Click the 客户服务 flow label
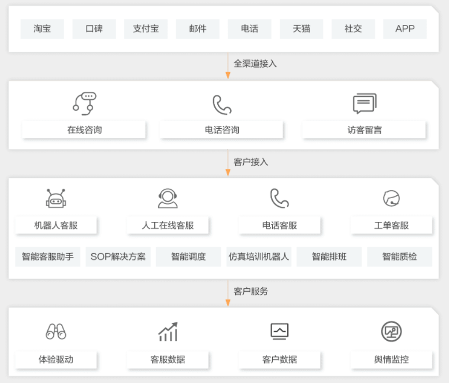Image resolution: width=449 pixels, height=383 pixels. 251,291
